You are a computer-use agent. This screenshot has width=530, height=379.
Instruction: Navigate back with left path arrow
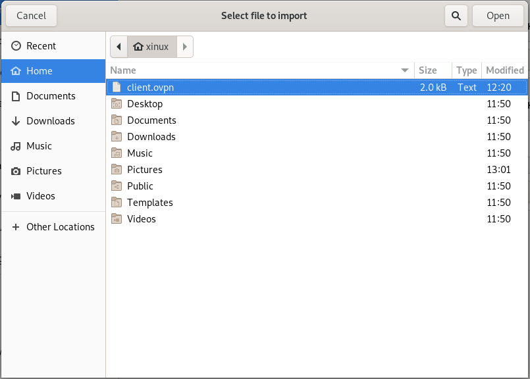(119, 47)
